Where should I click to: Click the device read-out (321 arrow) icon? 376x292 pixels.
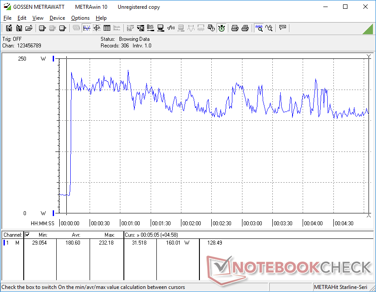coord(42,28)
